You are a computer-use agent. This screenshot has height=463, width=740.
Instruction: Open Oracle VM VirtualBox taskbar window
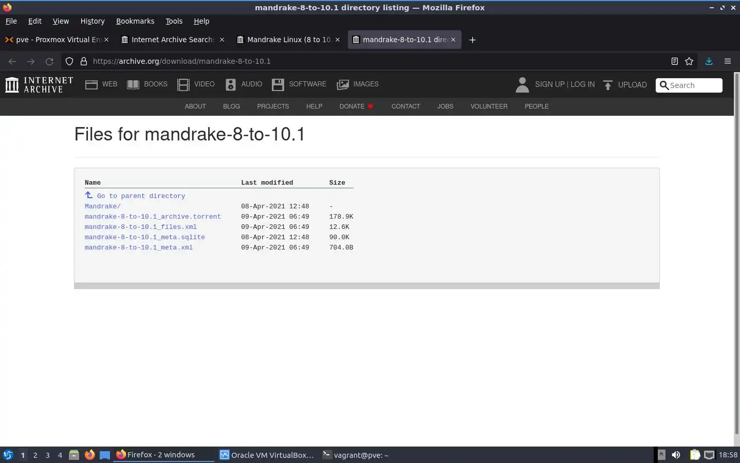click(267, 455)
